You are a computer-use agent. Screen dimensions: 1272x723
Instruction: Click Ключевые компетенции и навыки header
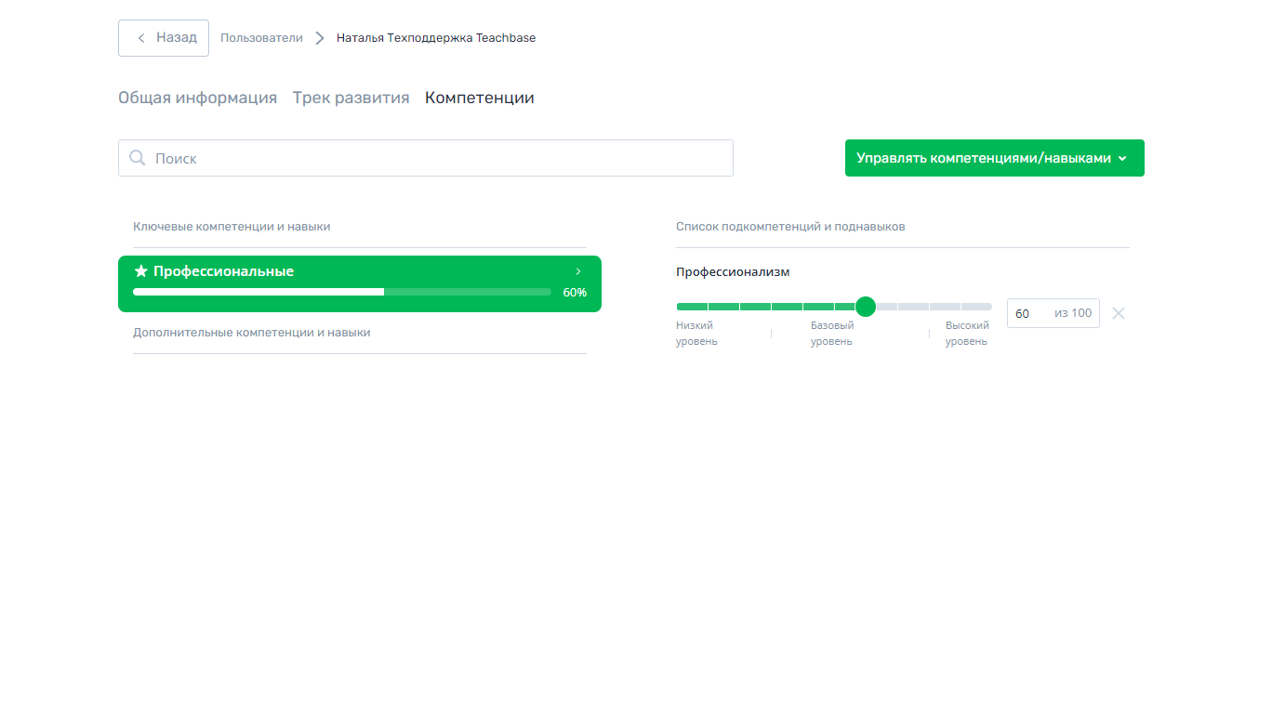pyautogui.click(x=232, y=227)
